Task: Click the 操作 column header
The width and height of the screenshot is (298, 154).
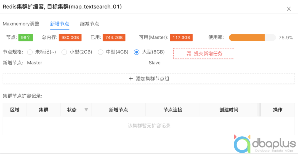Action: tap(278, 110)
